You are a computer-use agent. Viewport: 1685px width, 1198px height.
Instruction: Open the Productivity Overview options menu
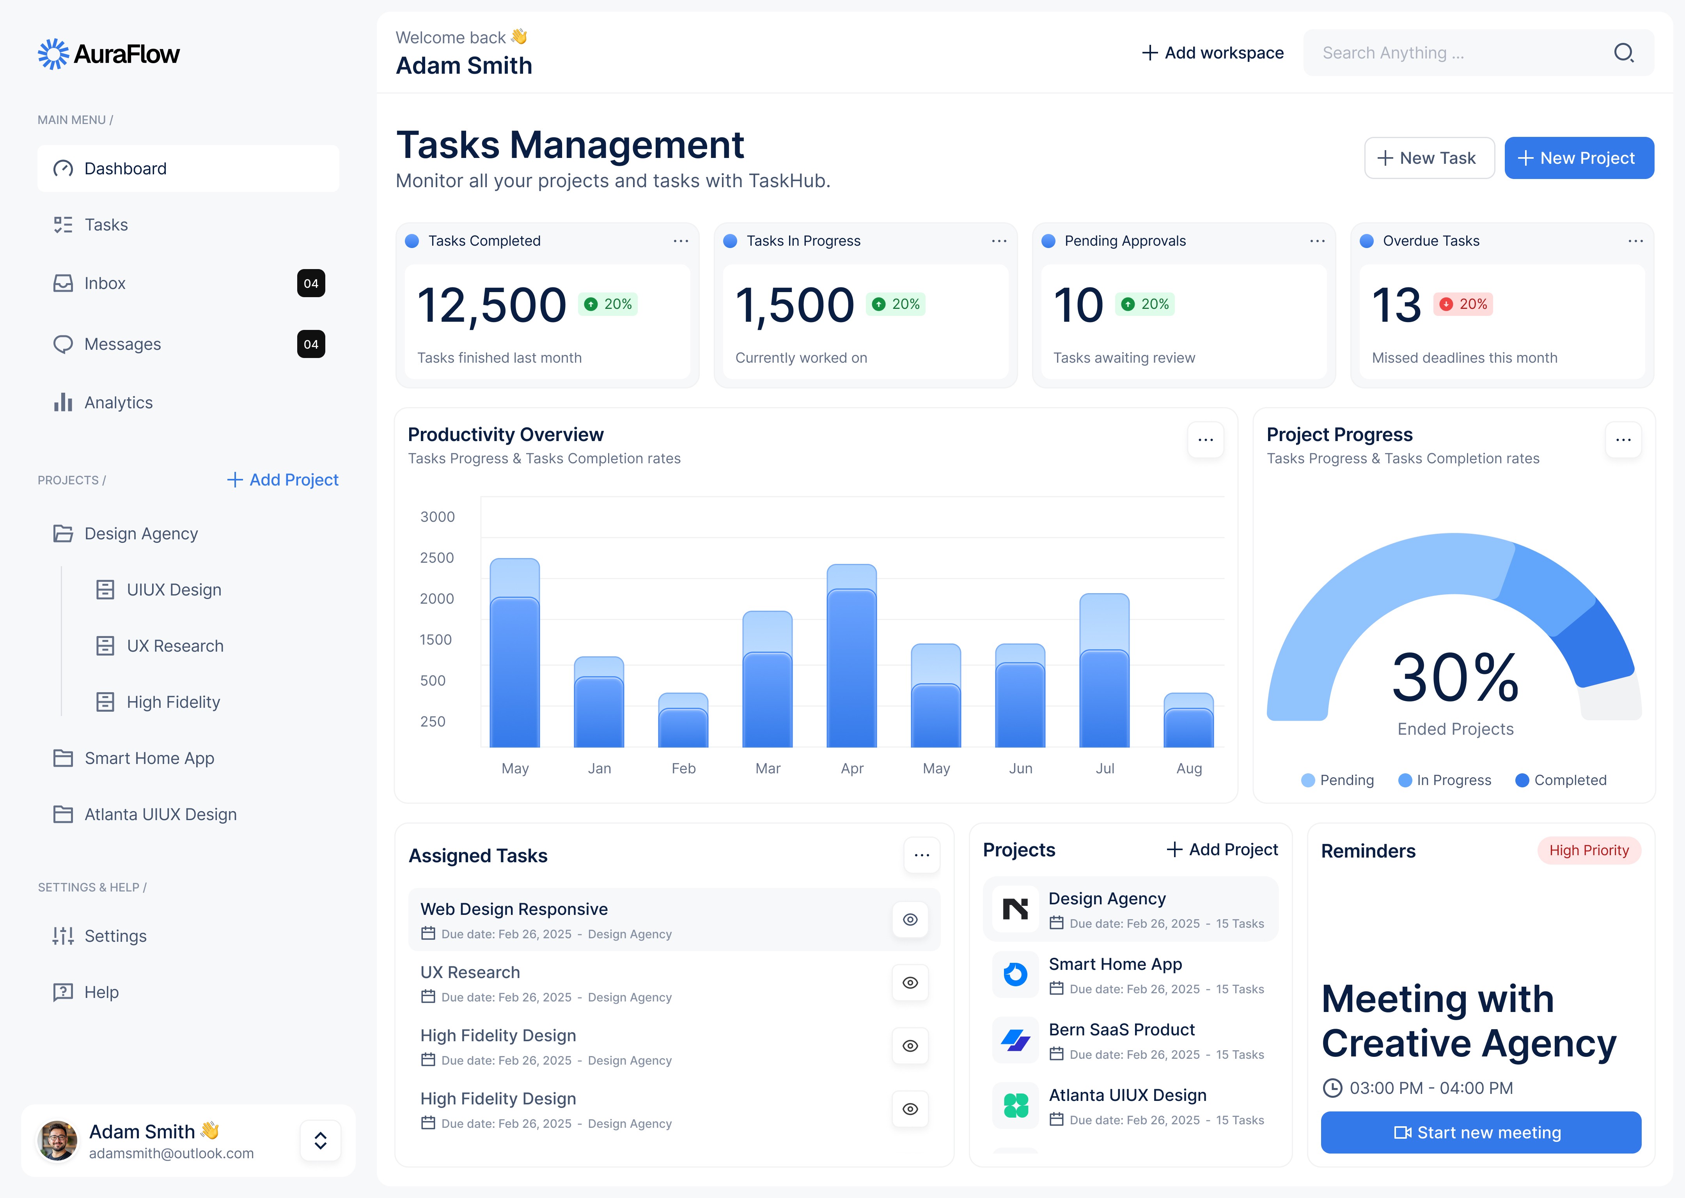point(1206,440)
